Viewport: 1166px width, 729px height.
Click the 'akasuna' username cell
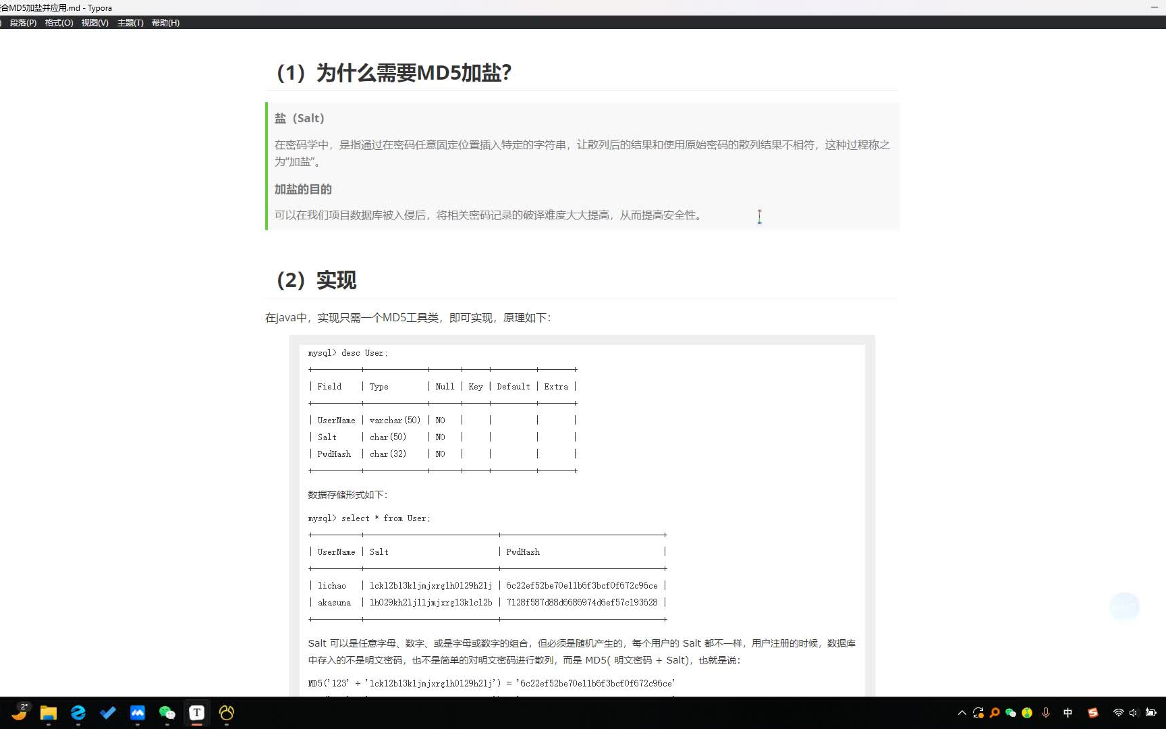pos(334,602)
